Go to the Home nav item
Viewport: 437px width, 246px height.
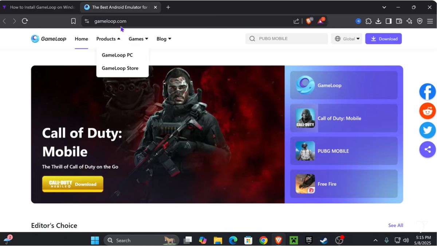[82, 39]
